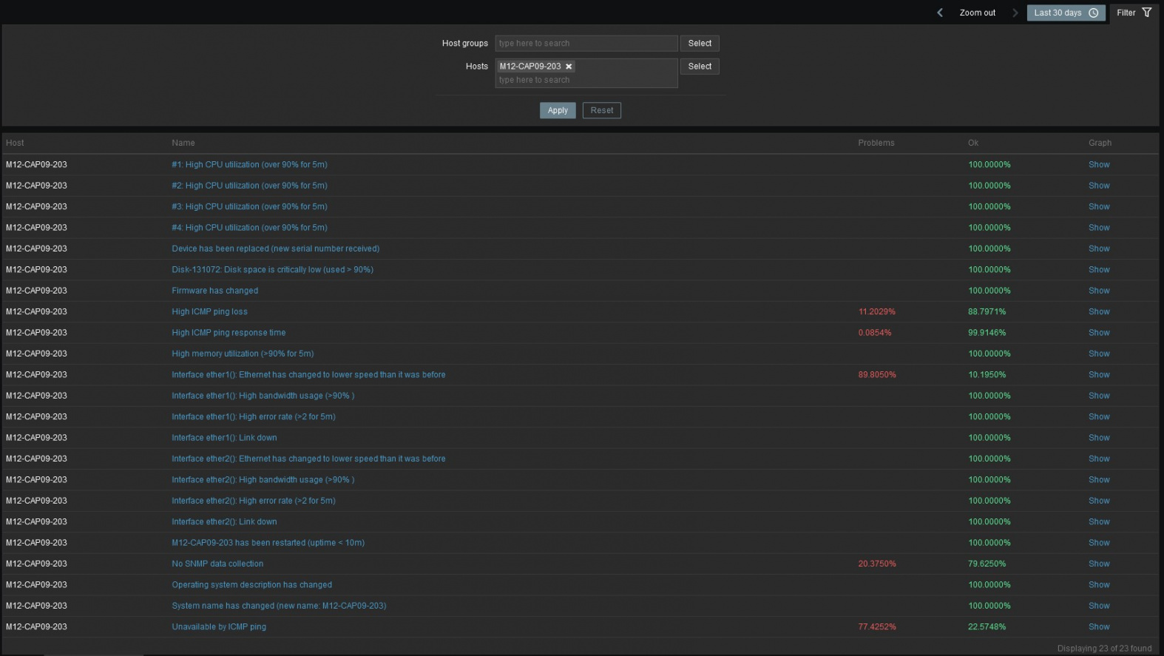The image size is (1164, 656).
Task: Show graph for High ICMP ping loss
Action: [x=1099, y=312]
